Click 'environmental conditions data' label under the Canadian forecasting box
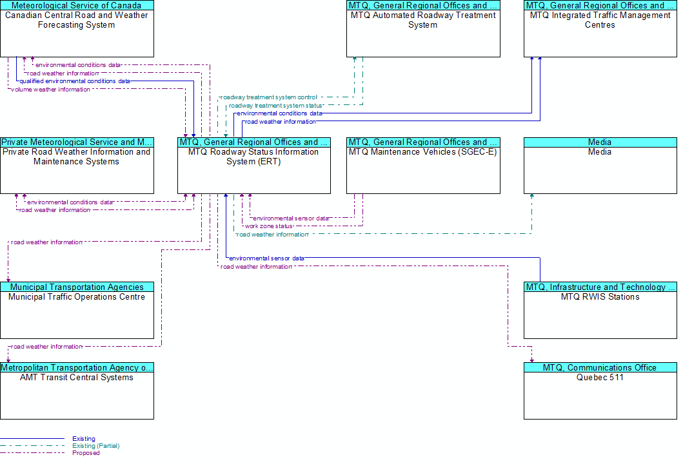Viewport: 683px width, 464px height. coord(78,65)
